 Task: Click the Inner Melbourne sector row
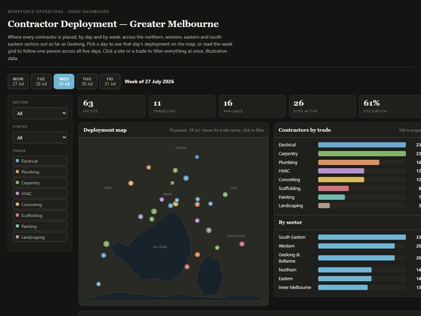[349, 287]
